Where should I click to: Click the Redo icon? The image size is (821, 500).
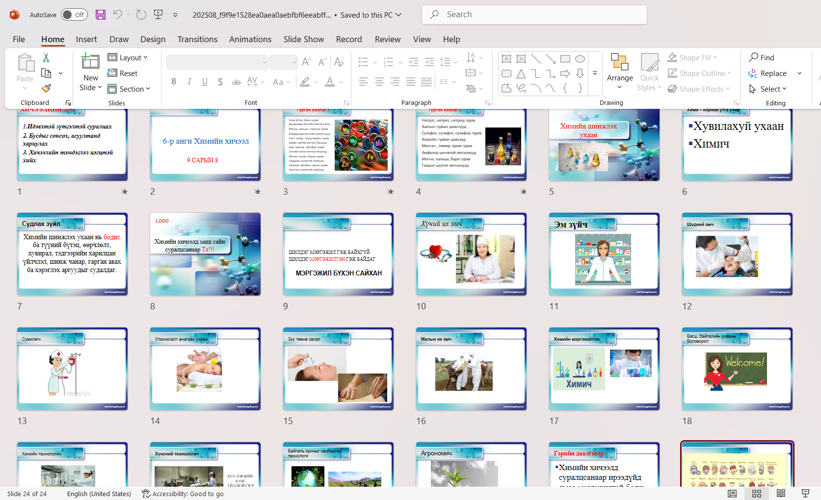coord(141,15)
